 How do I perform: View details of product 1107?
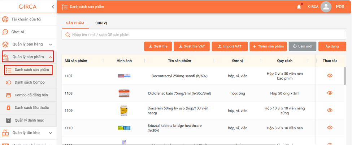click(x=329, y=76)
